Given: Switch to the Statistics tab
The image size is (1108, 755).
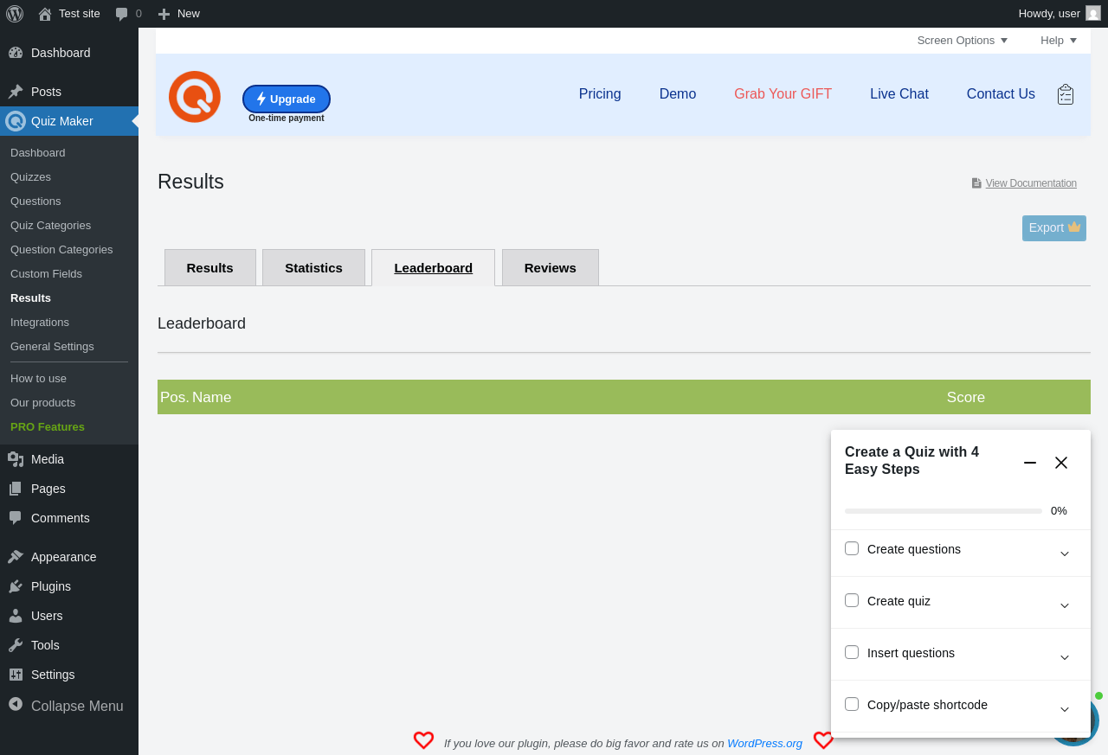Looking at the screenshot, I should pos(313,267).
